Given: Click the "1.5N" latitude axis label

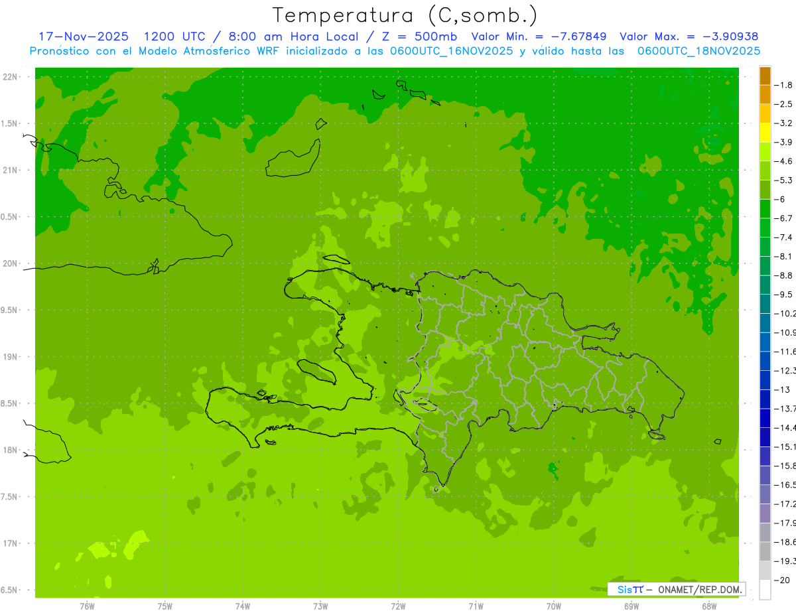Looking at the screenshot, I should 9,123.
